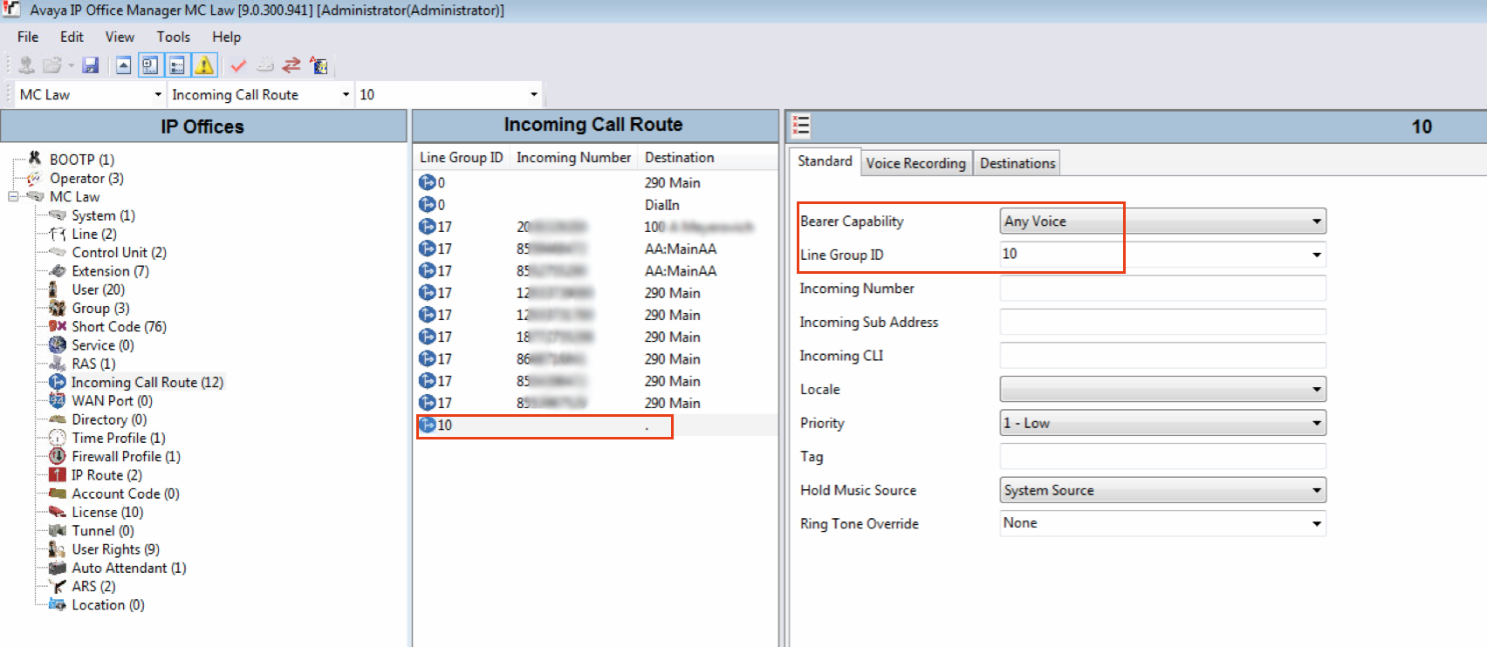
Task: Click the red arrows connect-to icon
Action: pyautogui.click(x=291, y=65)
